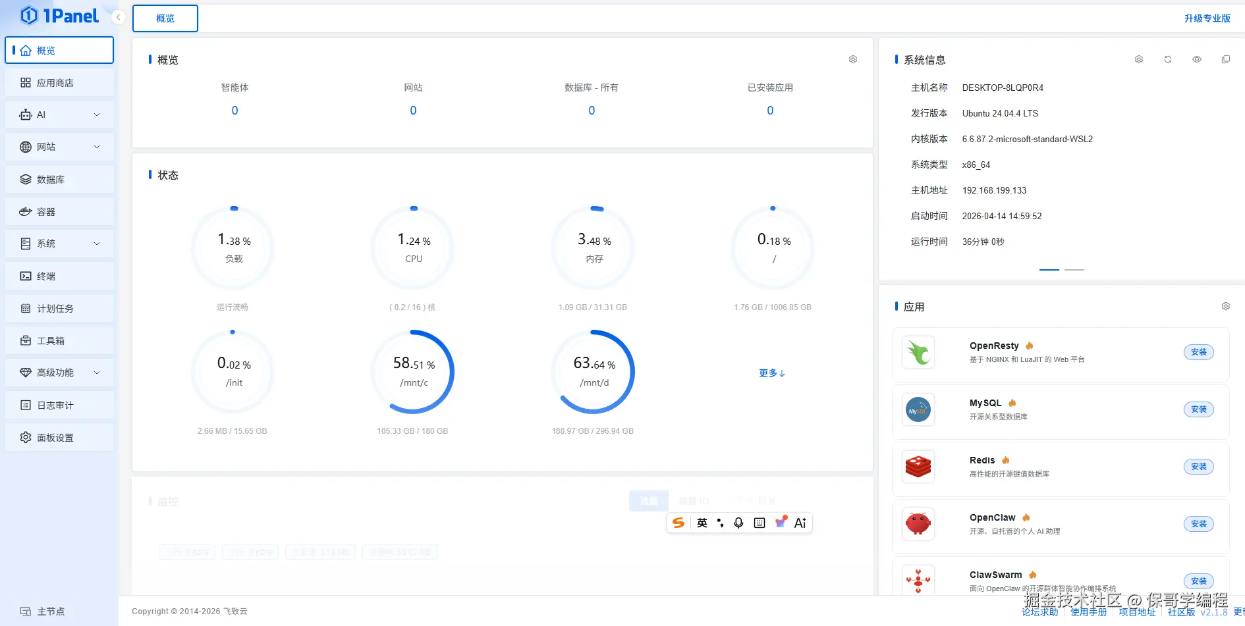Image resolution: width=1245 pixels, height=626 pixels.
Task: Toggle 英 language mode on IME bar
Action: click(x=702, y=523)
